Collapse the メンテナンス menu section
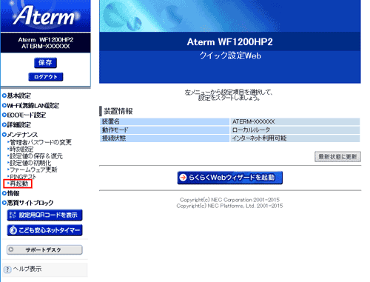Image resolution: width=370 pixels, height=282 pixels. pyautogui.click(x=20, y=135)
